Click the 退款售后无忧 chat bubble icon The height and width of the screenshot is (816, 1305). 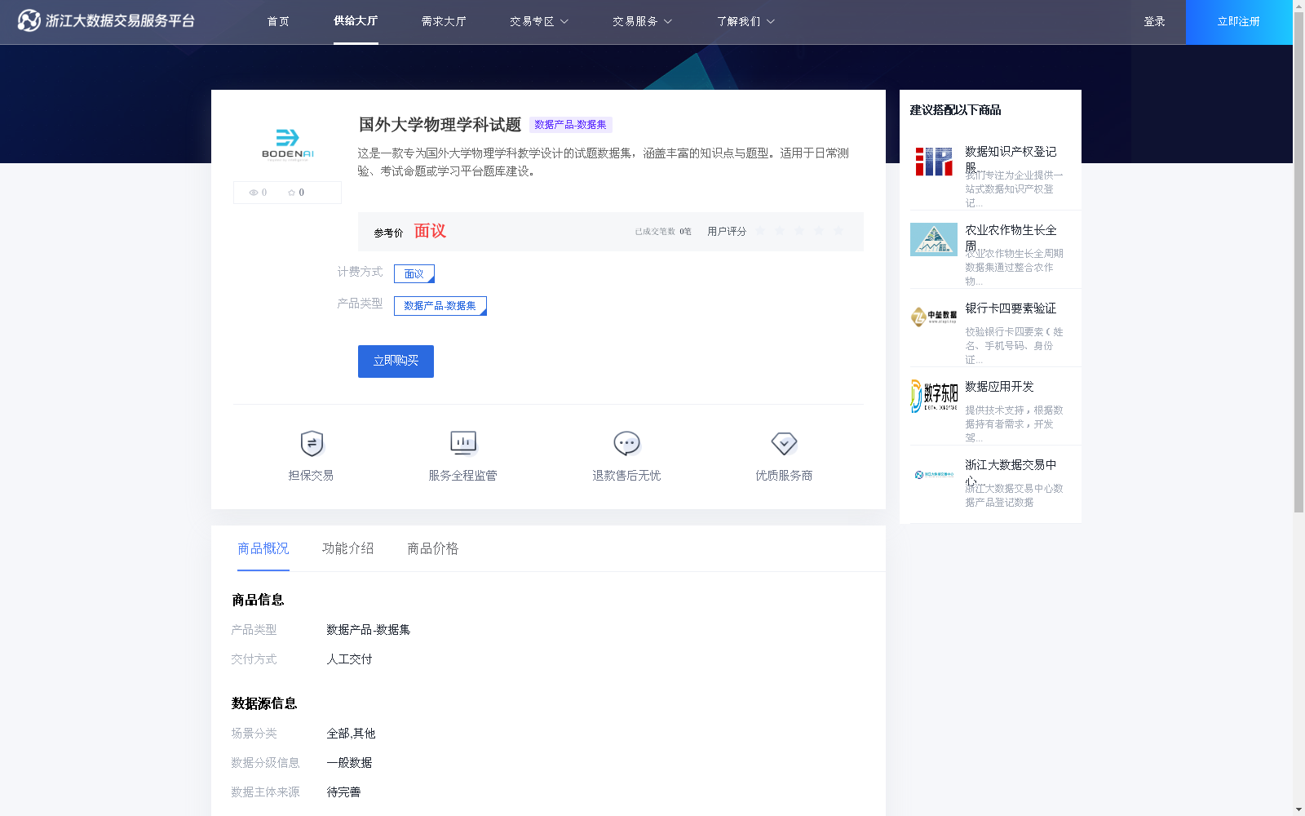pos(626,443)
